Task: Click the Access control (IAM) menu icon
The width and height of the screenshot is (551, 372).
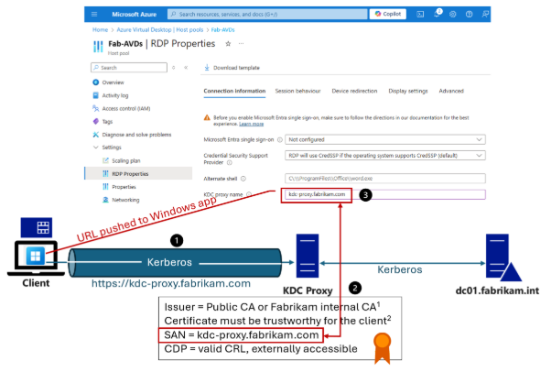Action: pos(95,108)
